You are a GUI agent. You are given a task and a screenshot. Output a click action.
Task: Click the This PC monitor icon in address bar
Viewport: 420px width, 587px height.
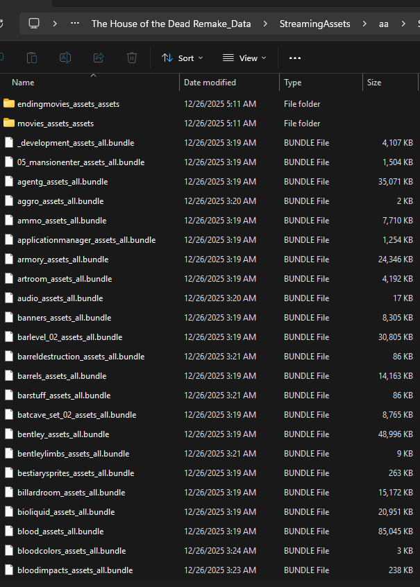coord(34,24)
